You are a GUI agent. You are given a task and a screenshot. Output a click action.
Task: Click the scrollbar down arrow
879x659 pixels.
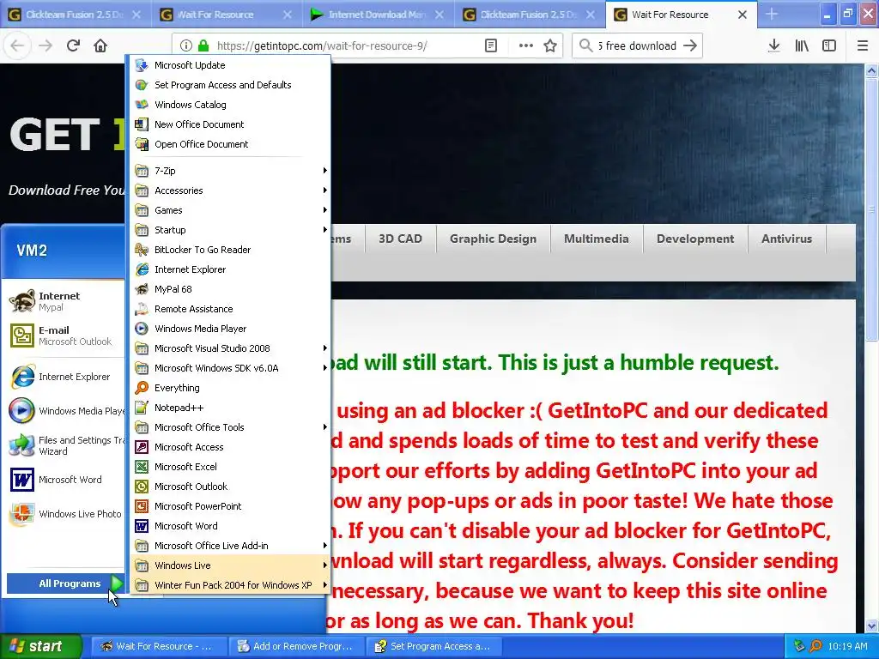(871, 626)
